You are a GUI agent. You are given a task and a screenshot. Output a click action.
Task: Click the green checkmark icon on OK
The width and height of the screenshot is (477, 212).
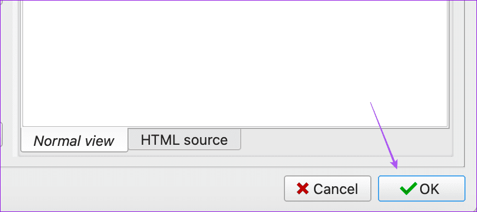point(408,189)
